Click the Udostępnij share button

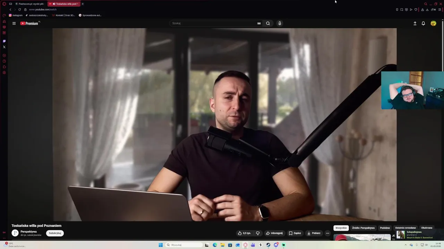(x=274, y=233)
